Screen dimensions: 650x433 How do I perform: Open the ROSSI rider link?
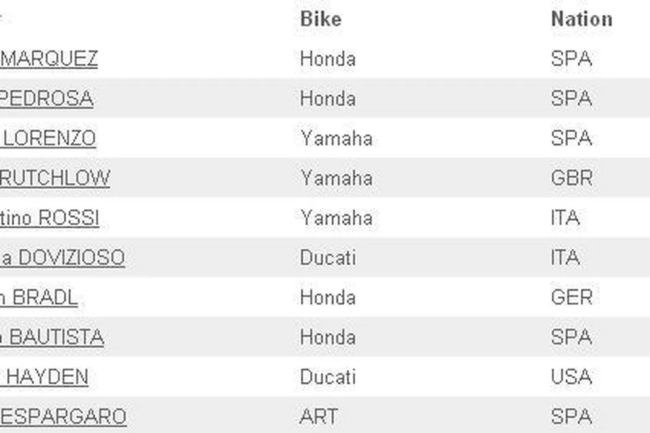point(50,218)
